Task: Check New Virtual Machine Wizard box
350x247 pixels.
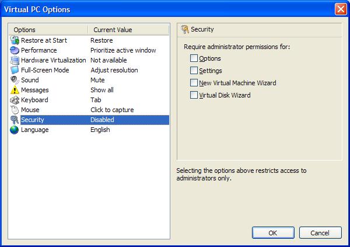Action: coord(194,83)
